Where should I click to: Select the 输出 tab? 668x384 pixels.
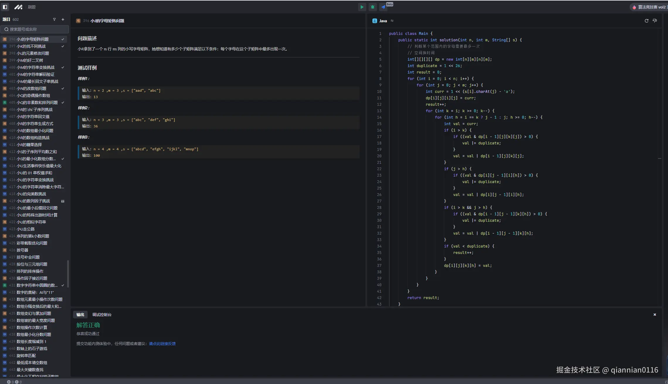tap(80, 315)
